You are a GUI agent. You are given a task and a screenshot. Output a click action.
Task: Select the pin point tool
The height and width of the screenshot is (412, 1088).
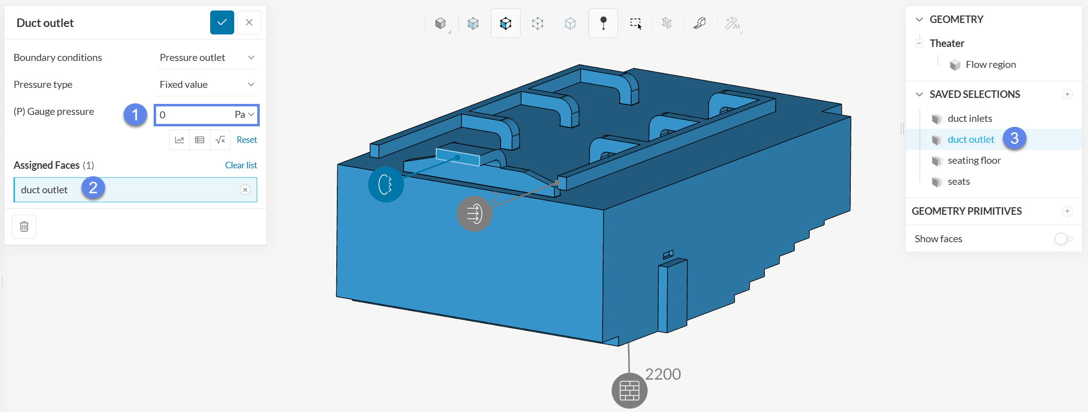coord(603,23)
